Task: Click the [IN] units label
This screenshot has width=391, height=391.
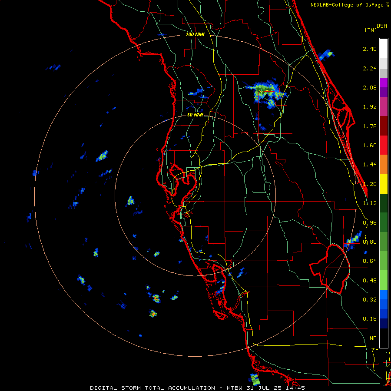Action: point(371,30)
